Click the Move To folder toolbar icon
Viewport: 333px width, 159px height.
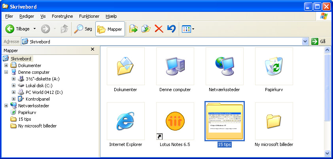tap(134, 29)
